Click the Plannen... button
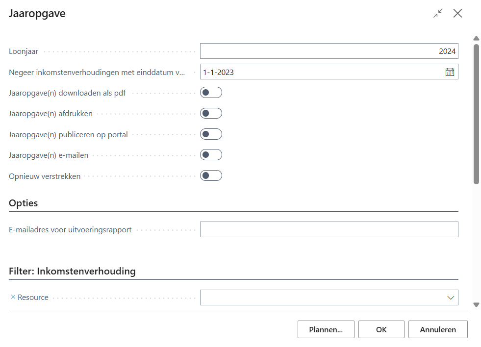This screenshot has height=347, width=481. (326, 329)
